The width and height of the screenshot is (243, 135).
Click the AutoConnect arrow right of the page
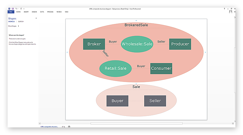click(x=205, y=52)
